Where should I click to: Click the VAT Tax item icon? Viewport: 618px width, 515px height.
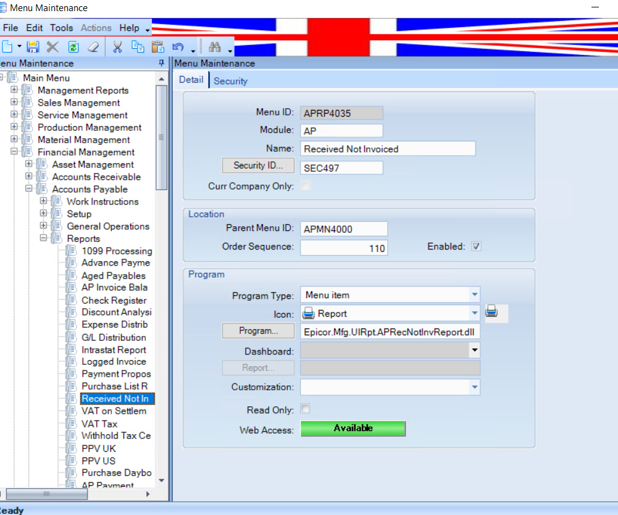point(72,424)
